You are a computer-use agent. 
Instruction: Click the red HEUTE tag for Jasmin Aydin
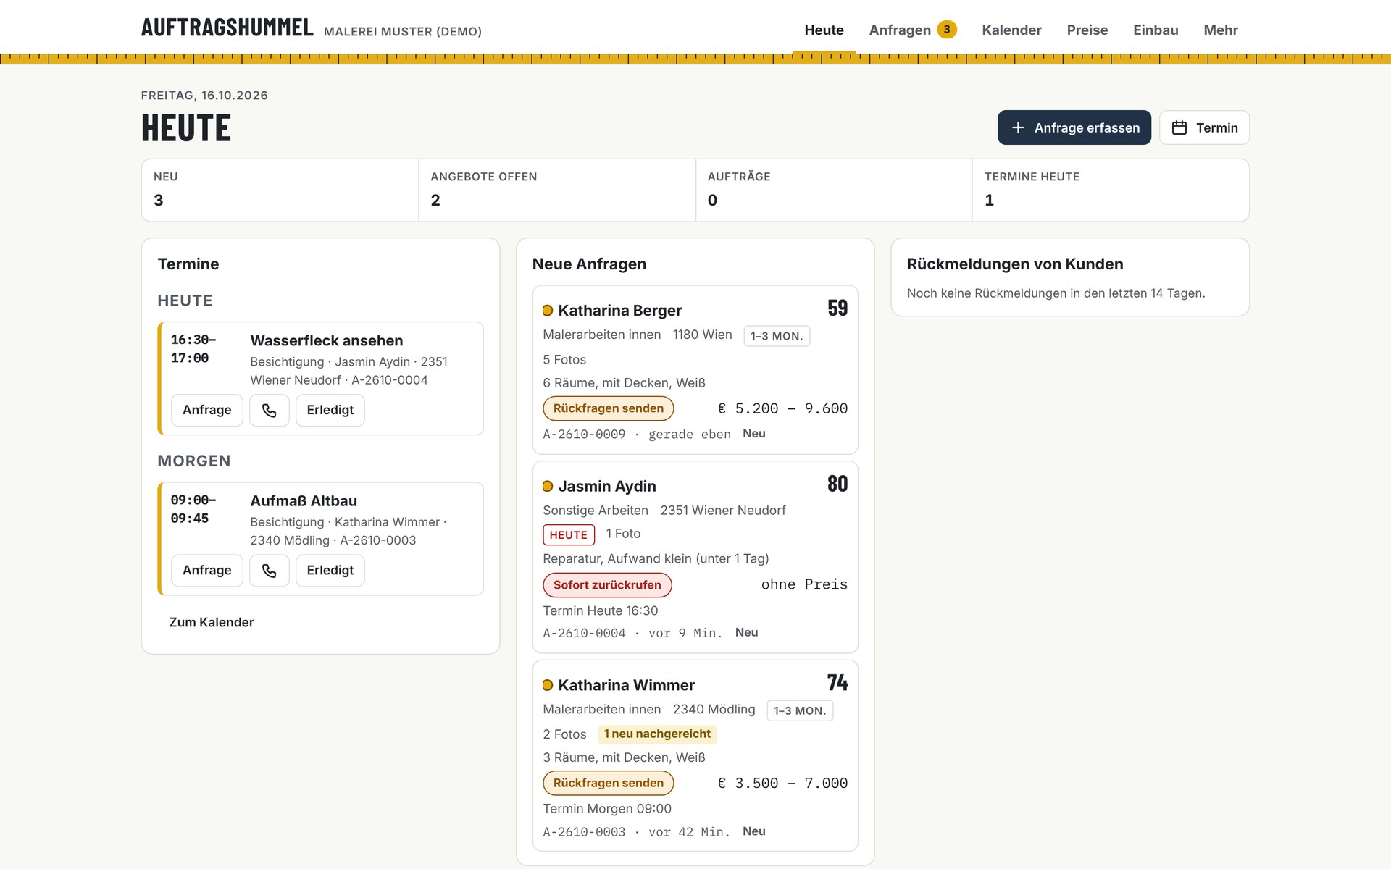(568, 535)
